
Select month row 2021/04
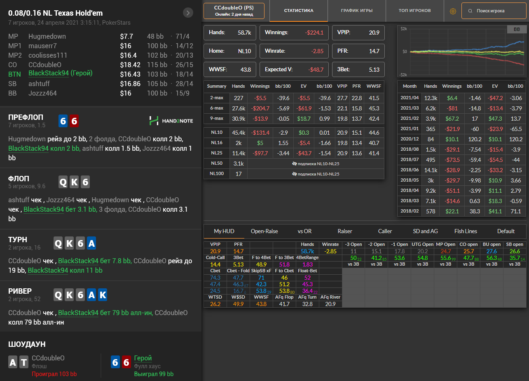click(461, 98)
